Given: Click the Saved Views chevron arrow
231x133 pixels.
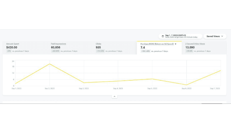Looking at the screenshot, I should tap(222, 36).
